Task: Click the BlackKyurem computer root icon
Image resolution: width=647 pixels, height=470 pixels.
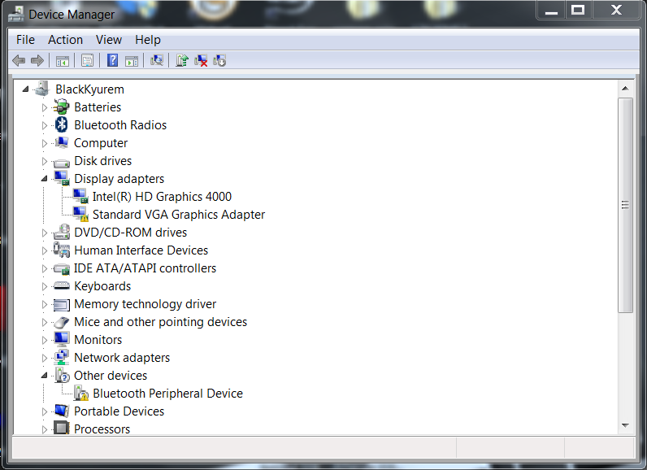Action: coord(42,89)
